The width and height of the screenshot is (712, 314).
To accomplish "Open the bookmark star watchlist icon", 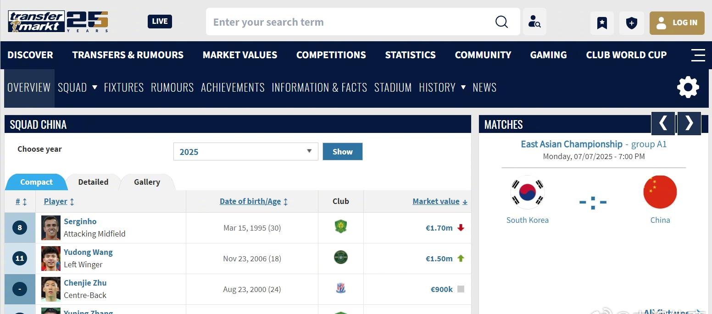I will [602, 23].
